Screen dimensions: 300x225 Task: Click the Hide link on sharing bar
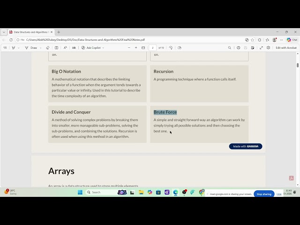tap(279, 194)
